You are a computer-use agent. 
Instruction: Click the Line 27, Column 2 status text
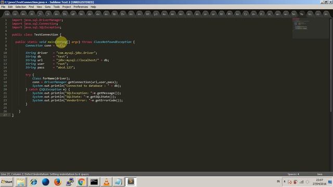(x=12, y=174)
